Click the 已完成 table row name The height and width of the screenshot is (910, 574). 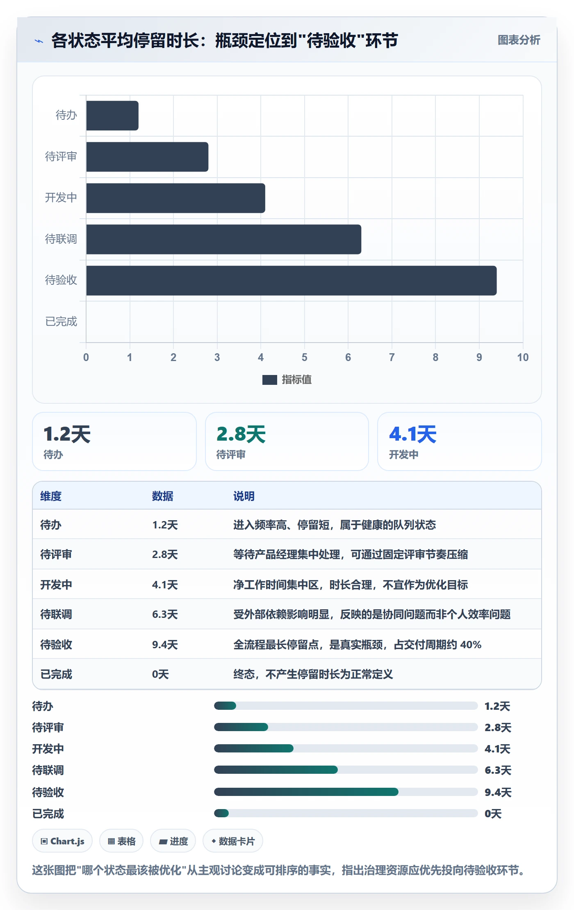click(56, 674)
